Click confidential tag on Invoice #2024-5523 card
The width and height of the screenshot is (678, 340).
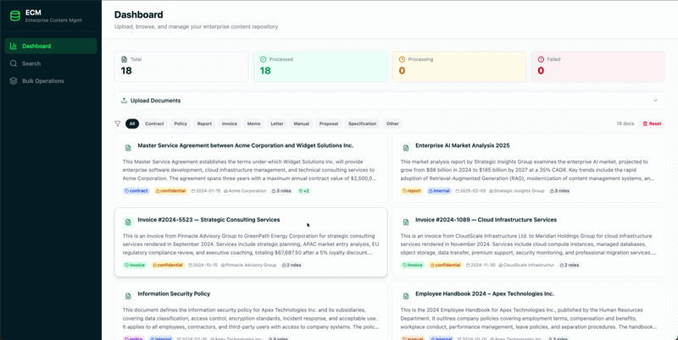tap(168, 265)
